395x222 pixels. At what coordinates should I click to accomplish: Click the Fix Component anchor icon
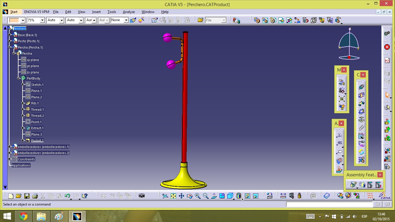pos(361,119)
